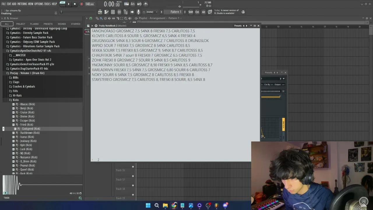Click the globe news icon
The image size is (373, 210).
click(243, 12)
